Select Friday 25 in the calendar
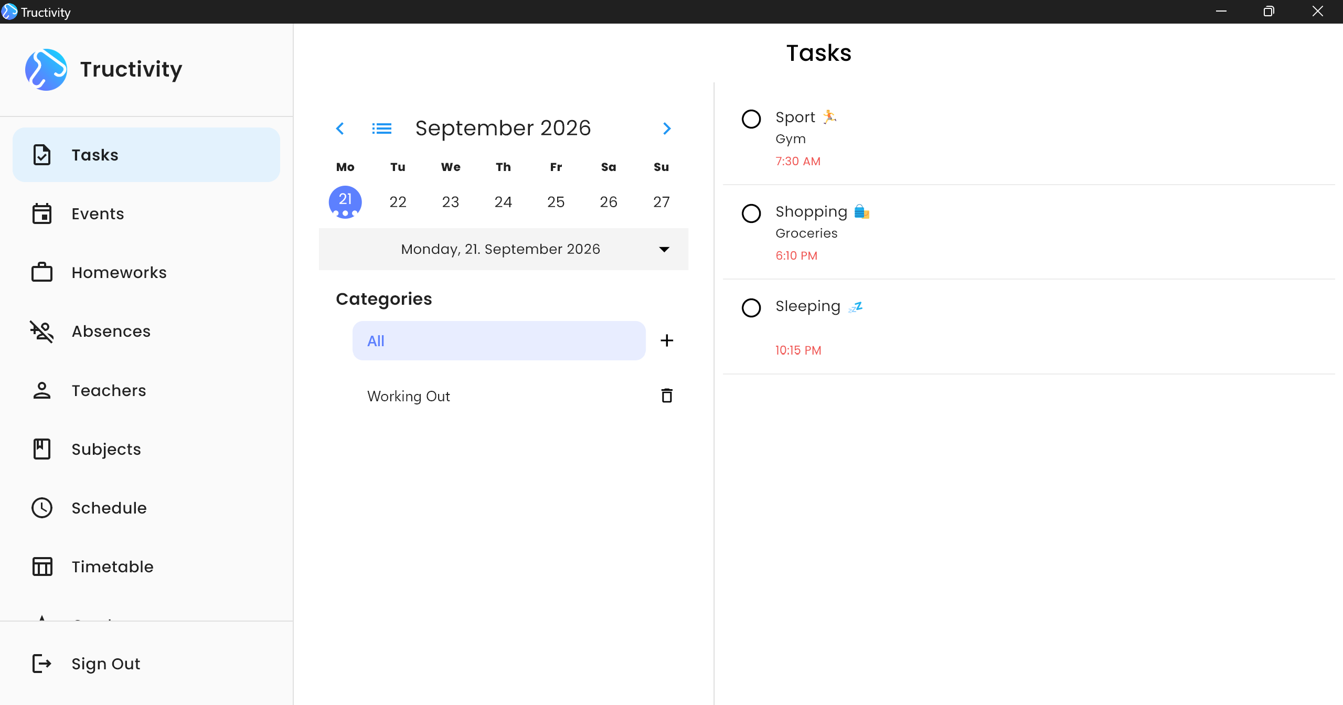Screen dimensions: 1343x705 point(556,202)
